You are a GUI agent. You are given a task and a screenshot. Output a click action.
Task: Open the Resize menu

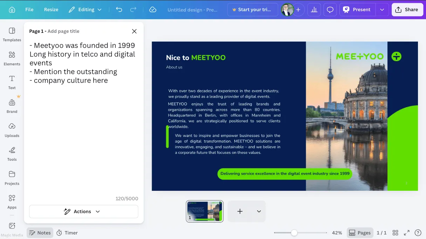[51, 9]
